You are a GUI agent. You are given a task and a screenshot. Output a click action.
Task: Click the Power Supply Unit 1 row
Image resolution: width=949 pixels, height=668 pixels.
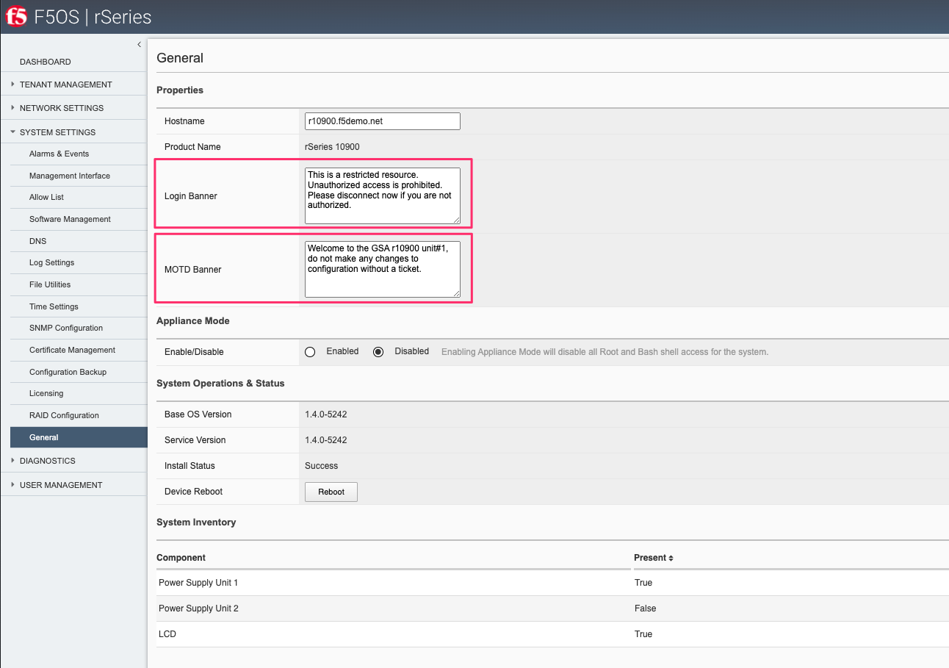(552, 583)
